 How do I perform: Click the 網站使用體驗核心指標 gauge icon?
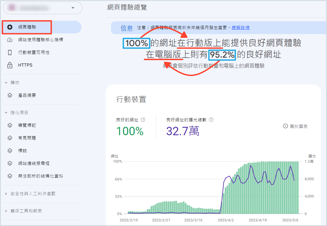pyautogui.click(x=10, y=40)
